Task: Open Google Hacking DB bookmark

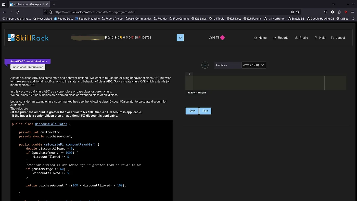Action: (x=321, y=19)
